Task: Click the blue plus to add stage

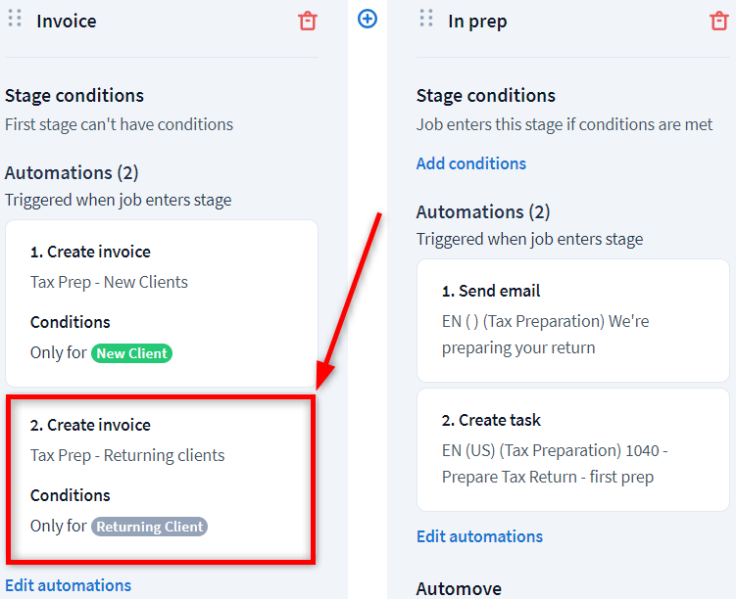Action: click(368, 19)
